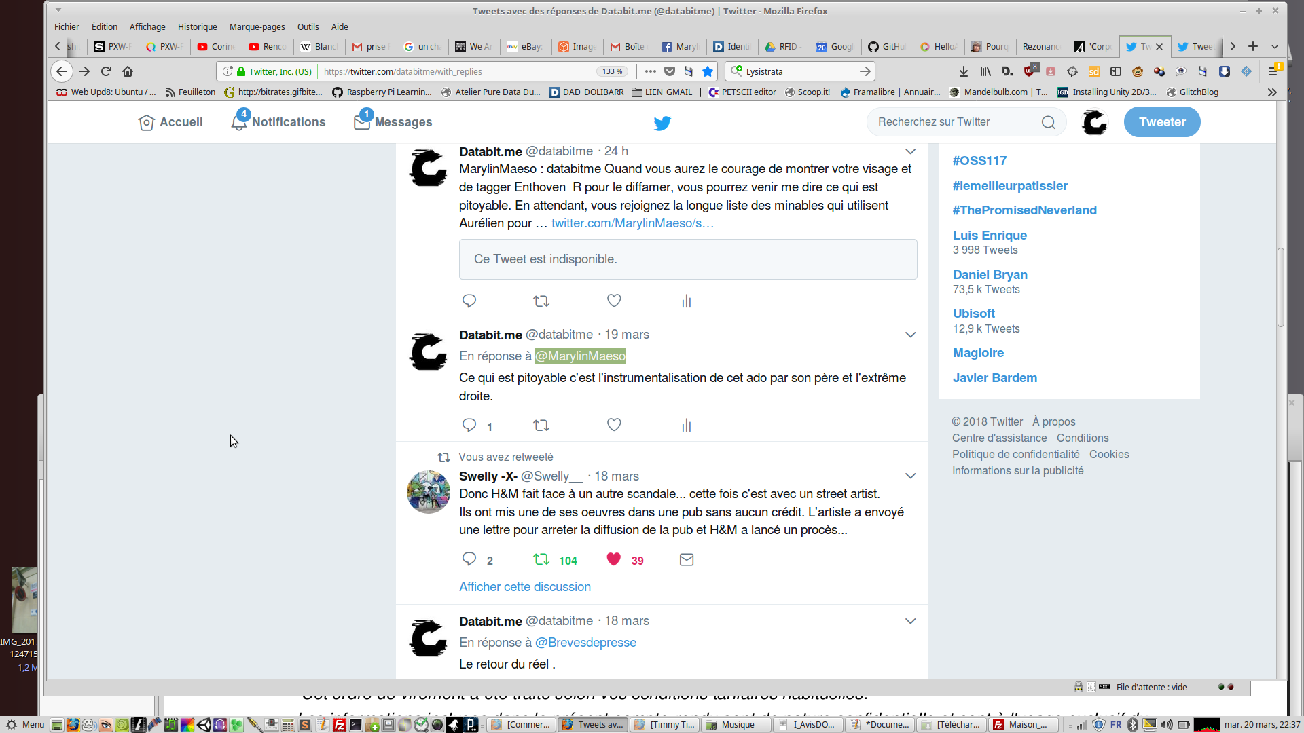Click the blue Tweeter button
Screen dimensions: 1304x733
coord(1161,122)
